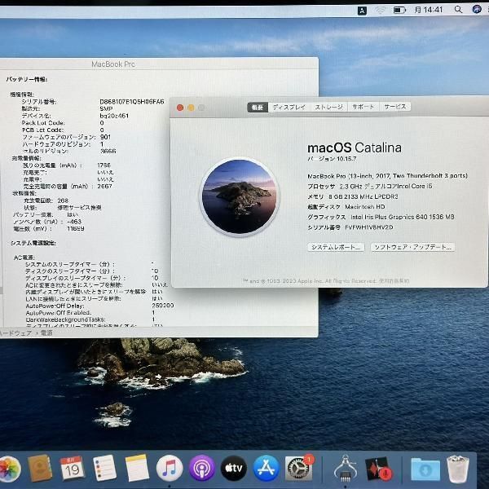This screenshot has width=489, height=489.
Task: Click the システムレポート button
Action: click(x=336, y=247)
